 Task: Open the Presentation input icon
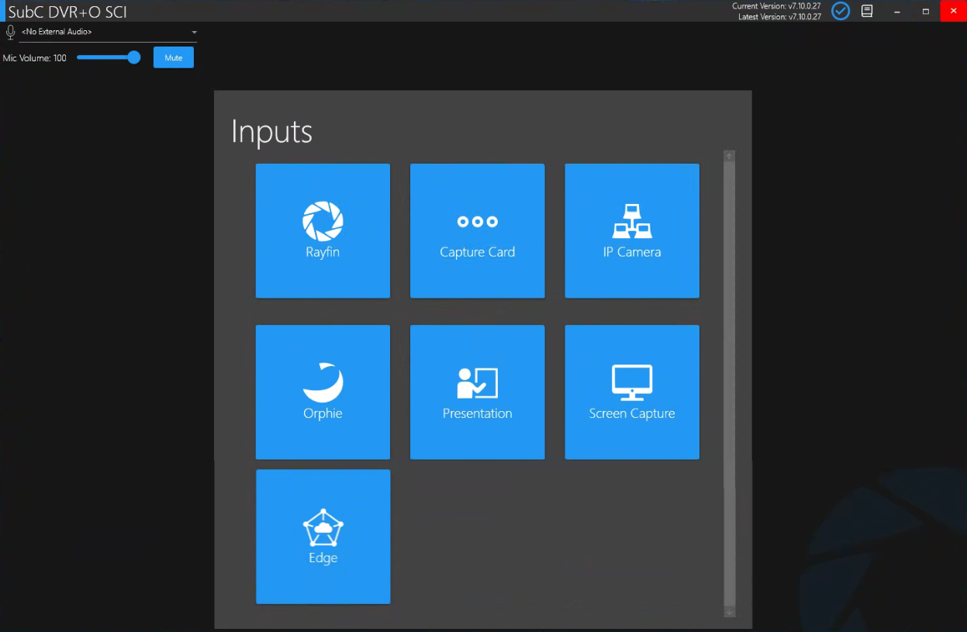pyautogui.click(x=477, y=382)
